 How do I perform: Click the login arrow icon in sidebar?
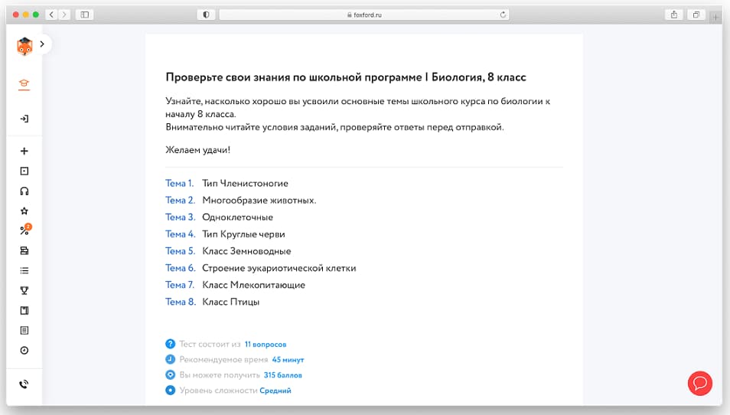[x=24, y=119]
